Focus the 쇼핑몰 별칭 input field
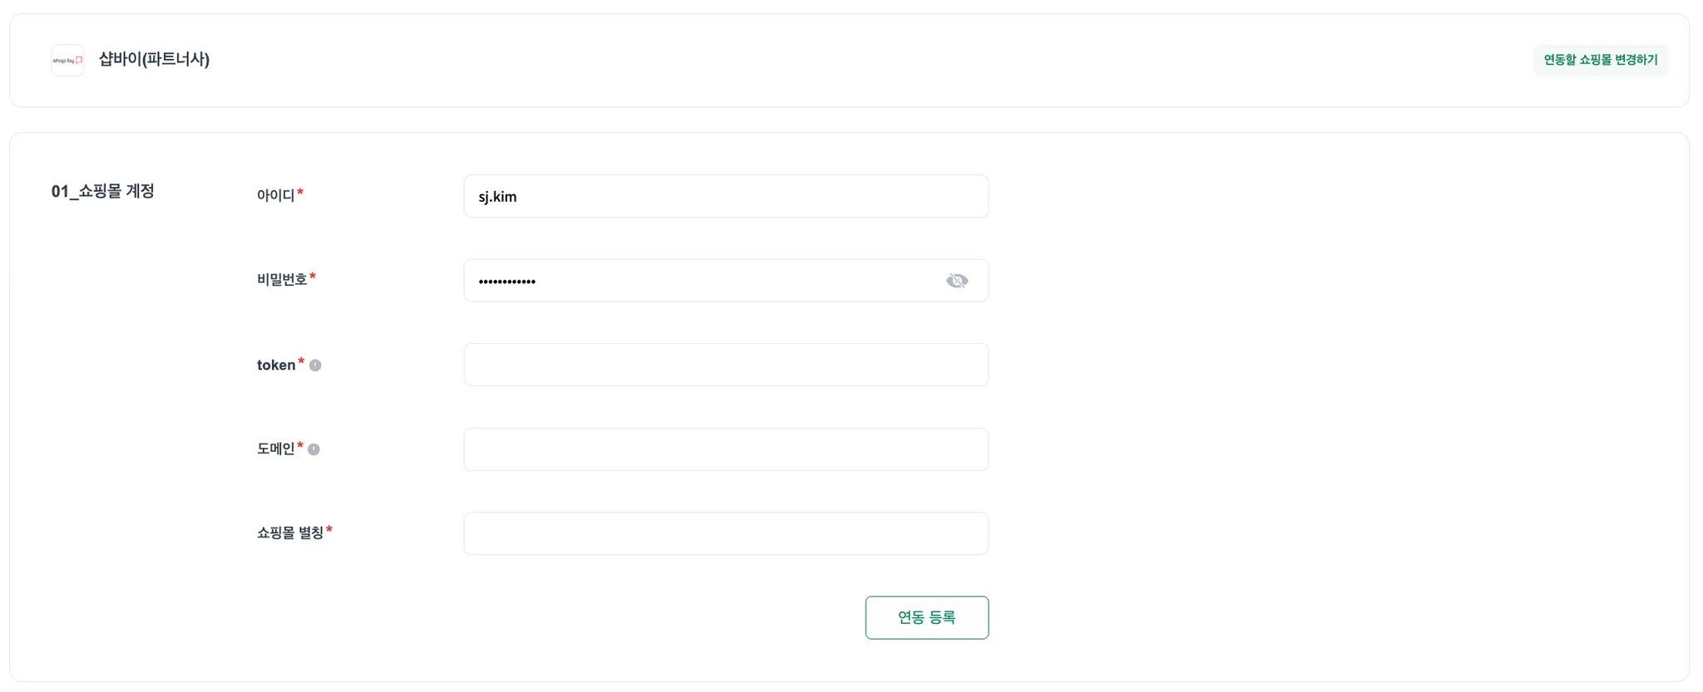 725,533
